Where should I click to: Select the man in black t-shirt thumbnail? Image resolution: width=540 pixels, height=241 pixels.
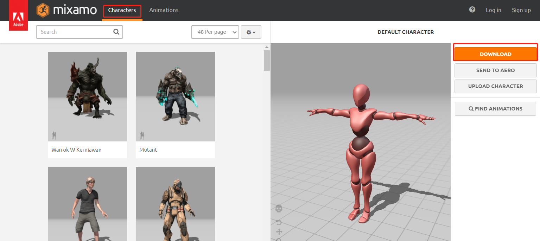pos(87,204)
